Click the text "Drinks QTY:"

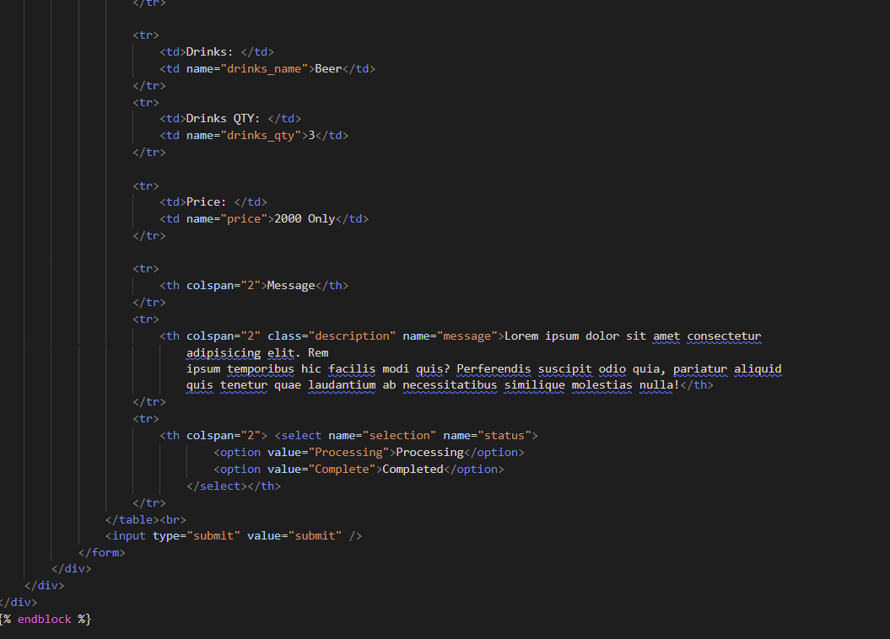coord(223,119)
